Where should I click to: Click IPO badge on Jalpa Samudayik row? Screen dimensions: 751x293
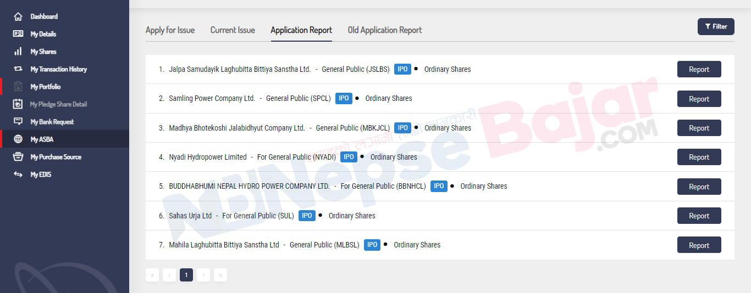(402, 69)
